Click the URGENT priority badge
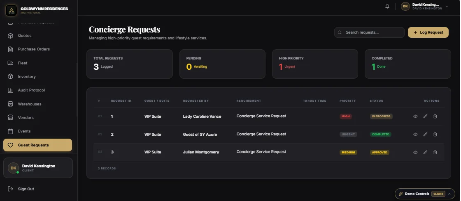The height and width of the screenshot is (201, 461). pyautogui.click(x=348, y=134)
